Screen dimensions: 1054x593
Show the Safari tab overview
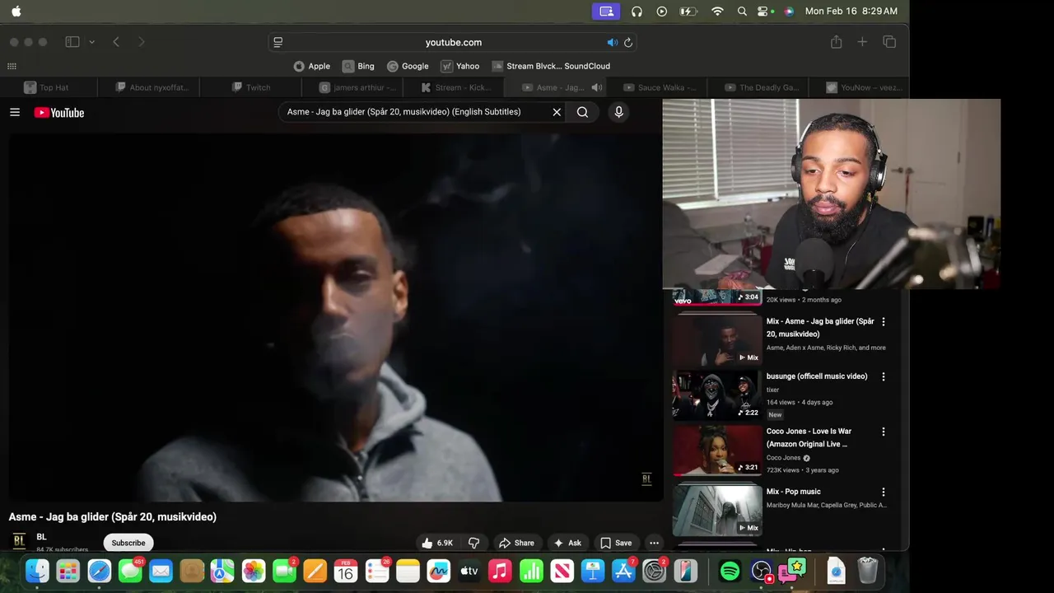[x=889, y=42]
